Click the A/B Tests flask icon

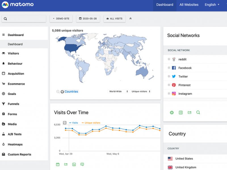[3, 134]
